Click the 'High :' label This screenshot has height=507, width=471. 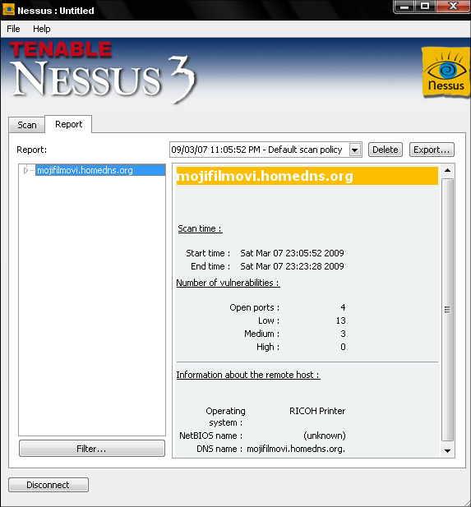pos(268,347)
